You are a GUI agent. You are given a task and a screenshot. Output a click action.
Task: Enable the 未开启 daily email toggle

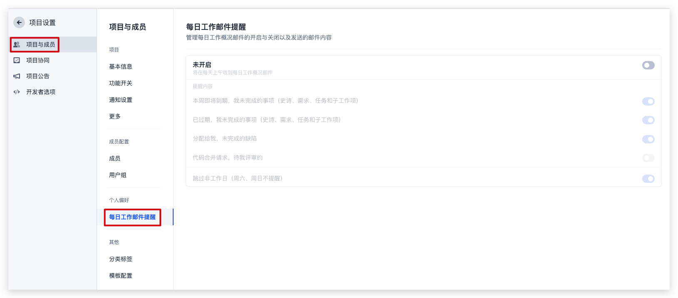(x=648, y=65)
